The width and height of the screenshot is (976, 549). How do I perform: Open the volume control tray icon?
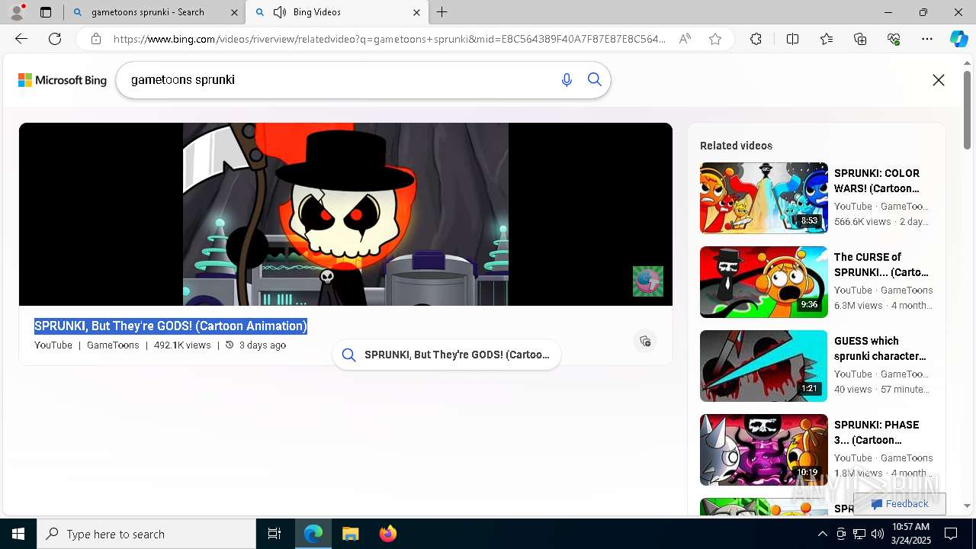pos(878,534)
